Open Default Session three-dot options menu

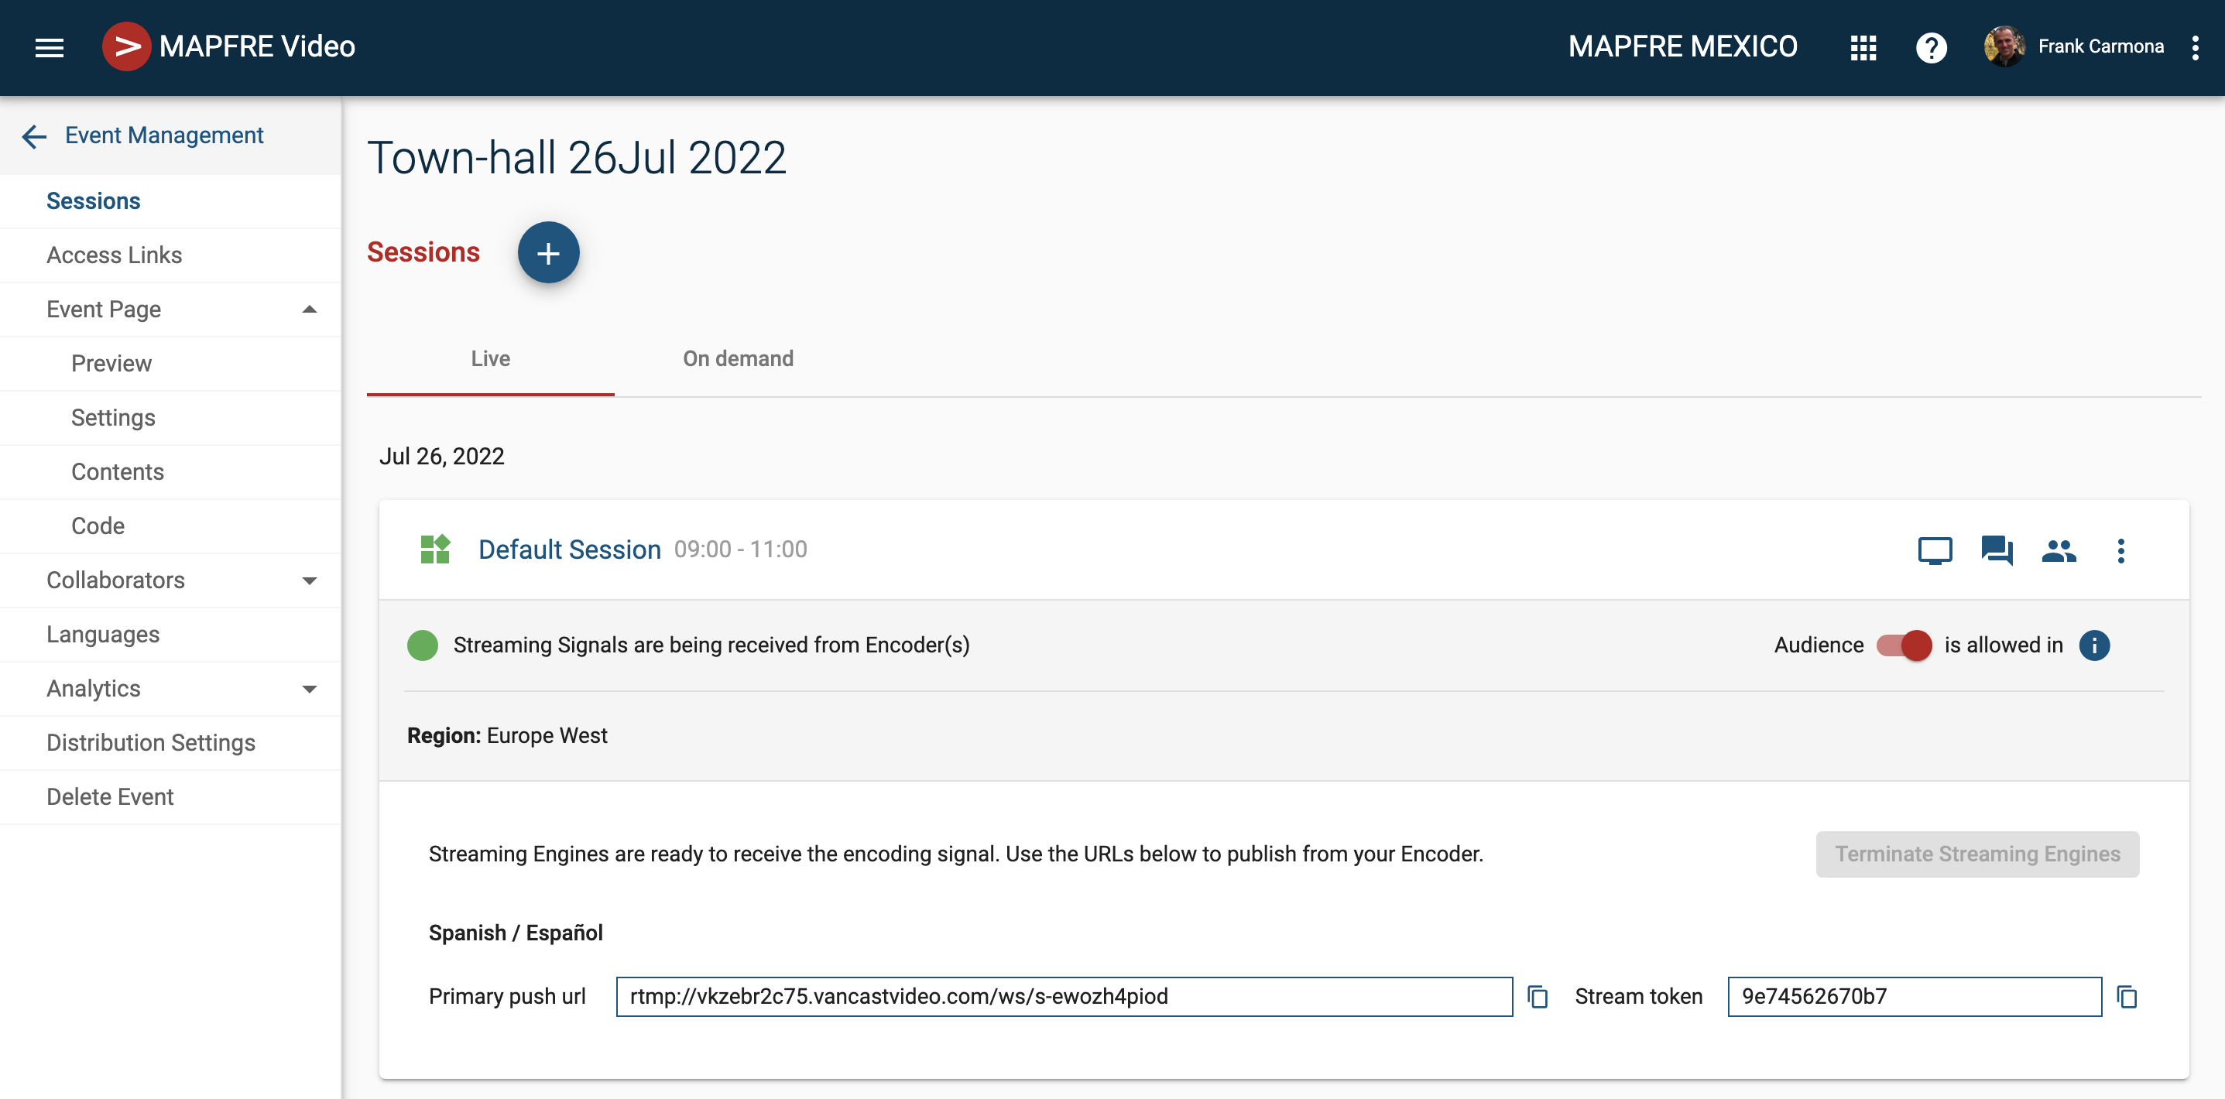point(2120,550)
